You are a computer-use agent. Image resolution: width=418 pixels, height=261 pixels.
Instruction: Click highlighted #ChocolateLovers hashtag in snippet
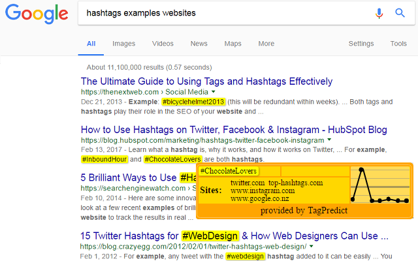pyautogui.click(x=172, y=159)
